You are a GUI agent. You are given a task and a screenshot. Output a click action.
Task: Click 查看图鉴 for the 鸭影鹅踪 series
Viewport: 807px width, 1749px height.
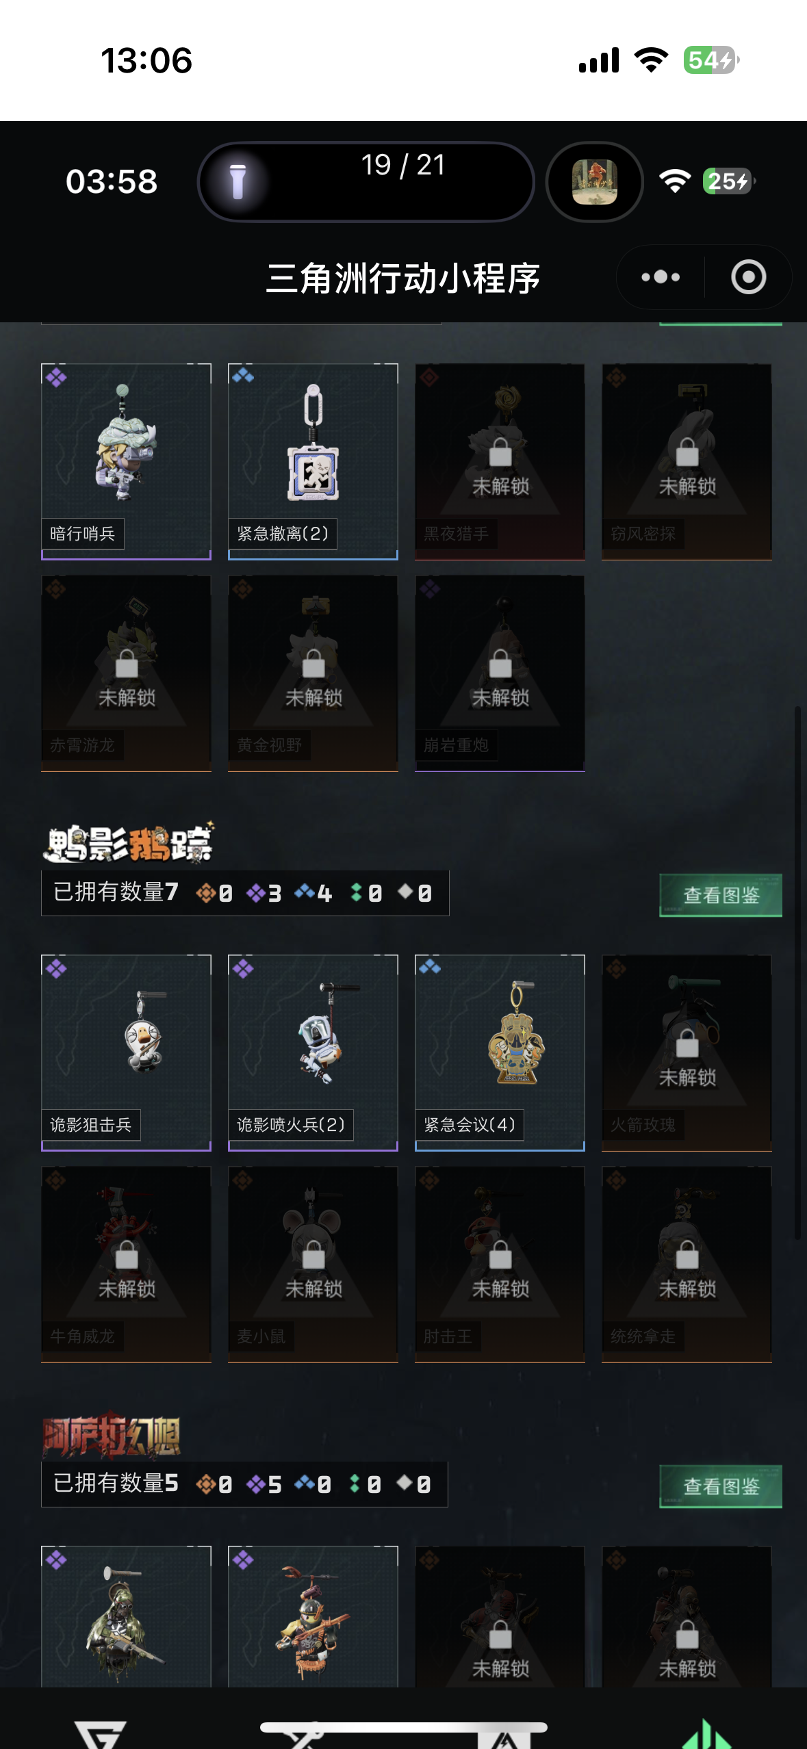721,895
